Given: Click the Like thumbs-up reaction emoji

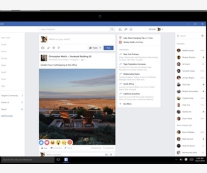Looking at the screenshot, I should 41,143.
